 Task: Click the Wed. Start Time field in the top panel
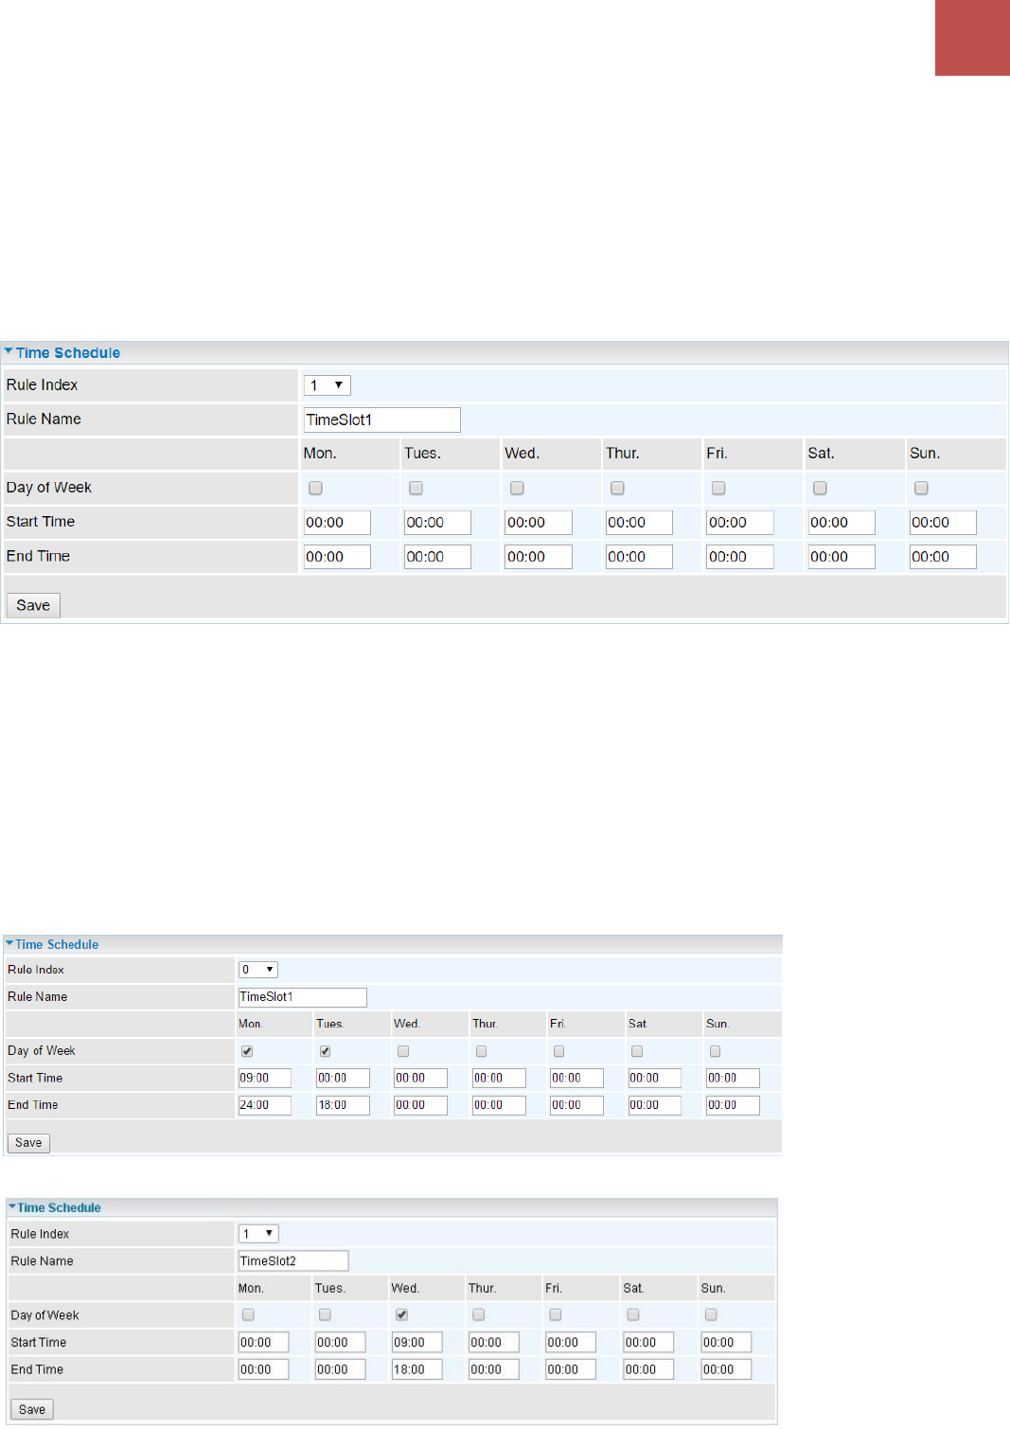[539, 523]
